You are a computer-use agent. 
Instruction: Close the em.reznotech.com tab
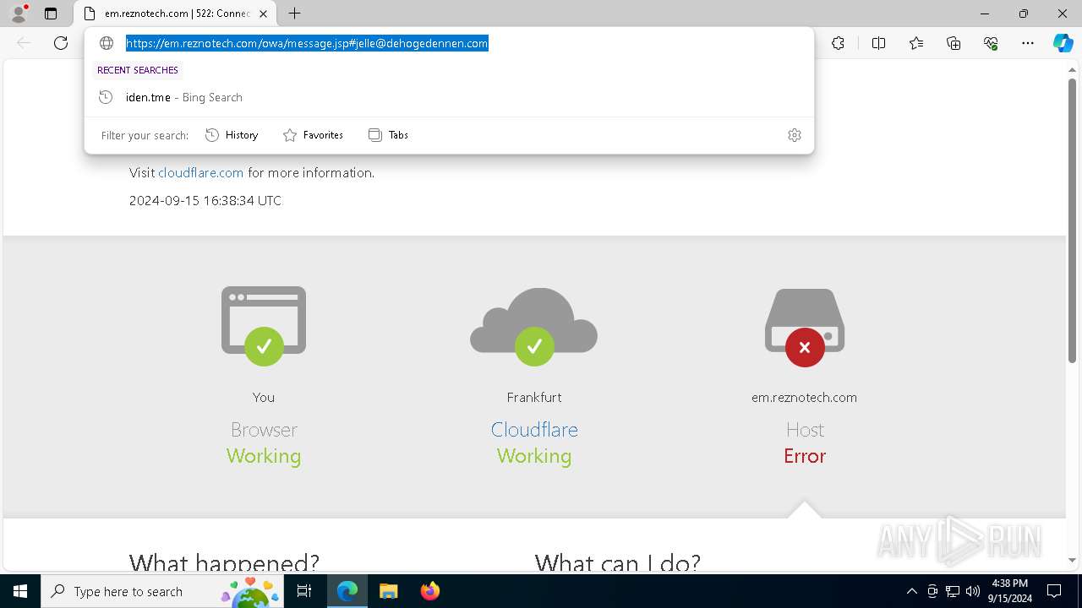[263, 14]
